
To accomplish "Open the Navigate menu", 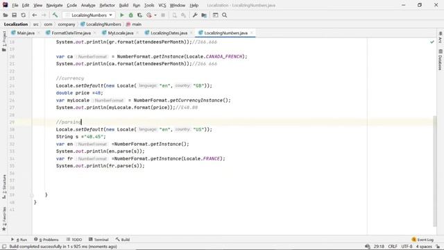I will [x=54, y=5].
